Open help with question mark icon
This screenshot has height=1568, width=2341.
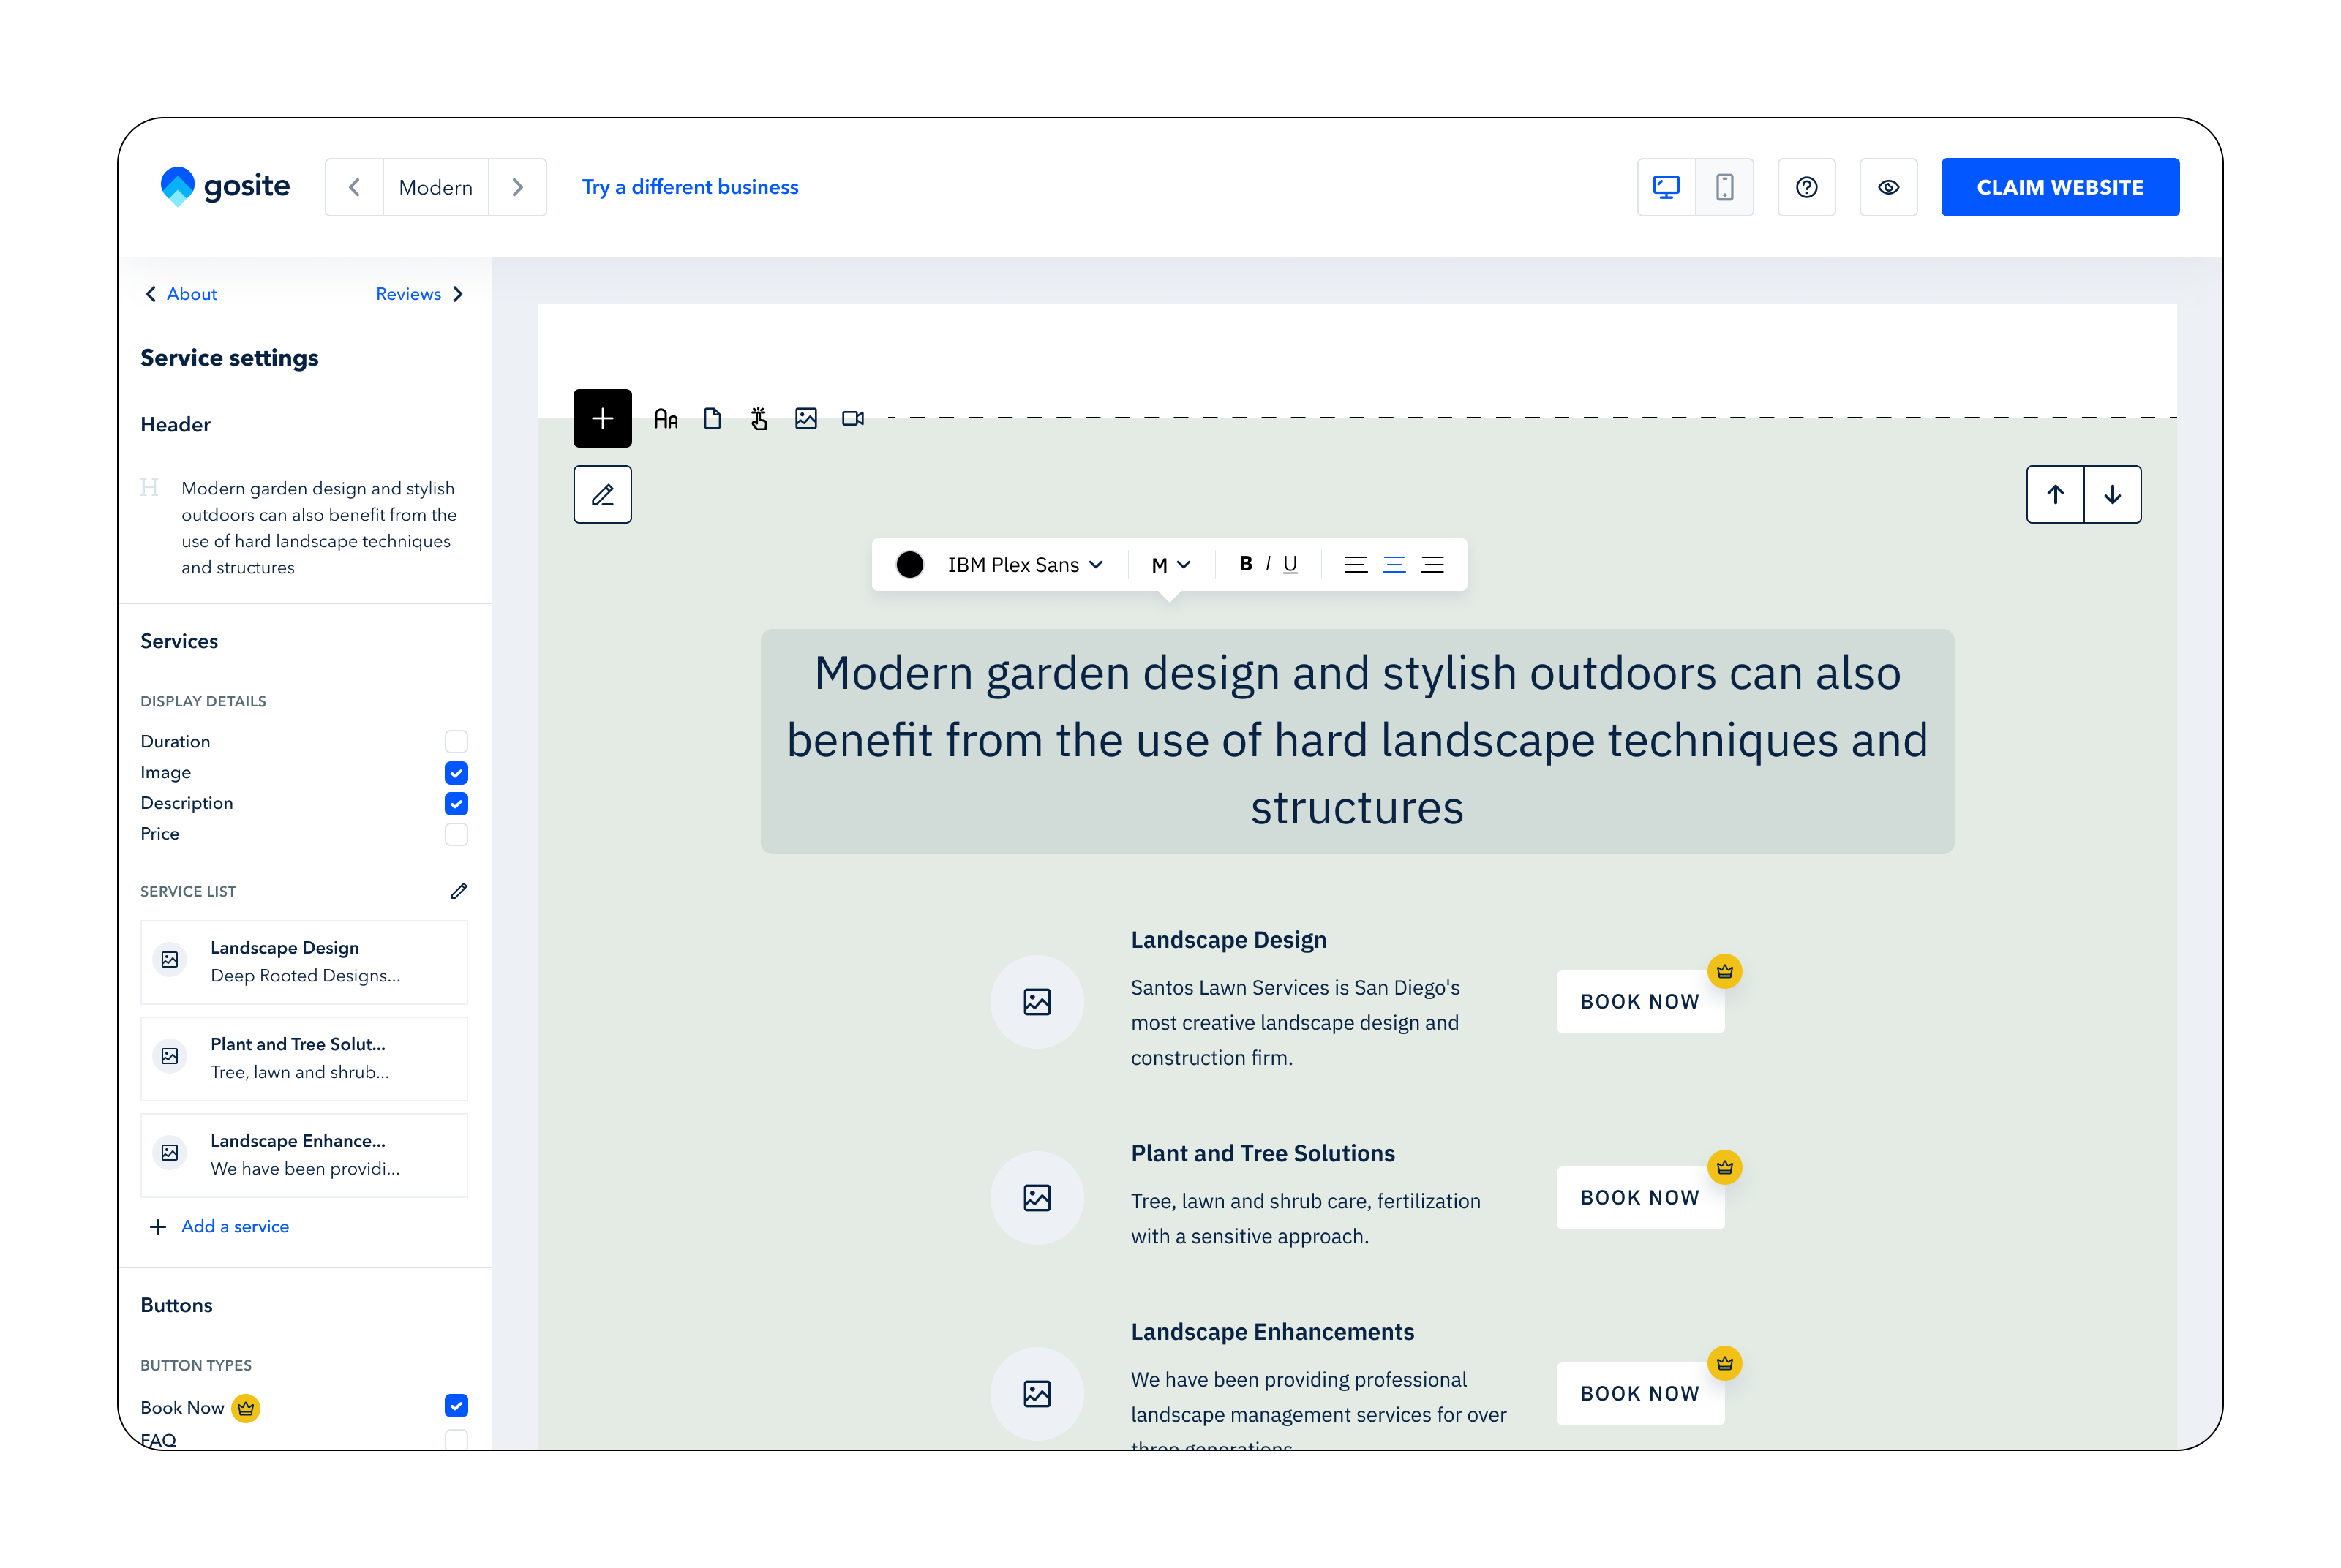(x=1806, y=187)
